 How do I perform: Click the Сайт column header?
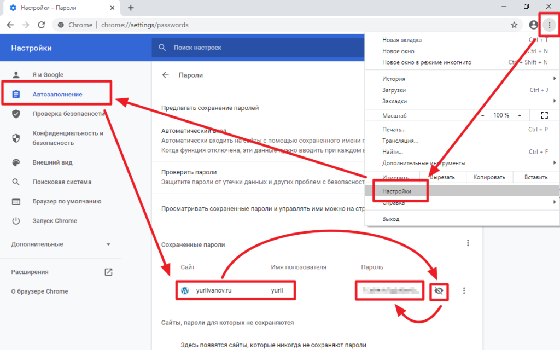click(188, 267)
